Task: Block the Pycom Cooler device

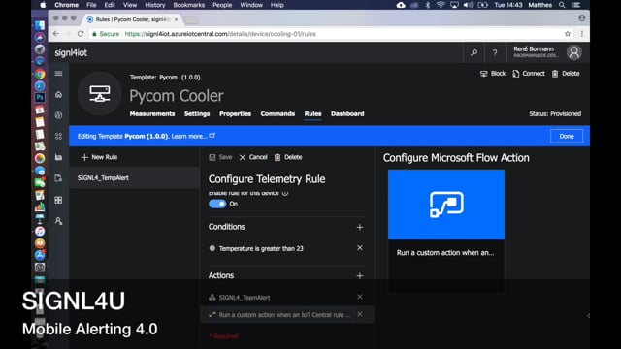Action: [493, 74]
